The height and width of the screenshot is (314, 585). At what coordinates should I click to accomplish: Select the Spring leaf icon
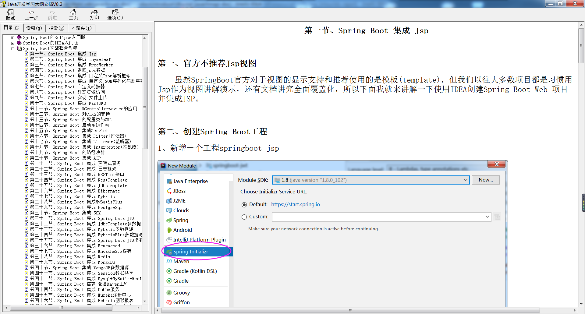169,220
